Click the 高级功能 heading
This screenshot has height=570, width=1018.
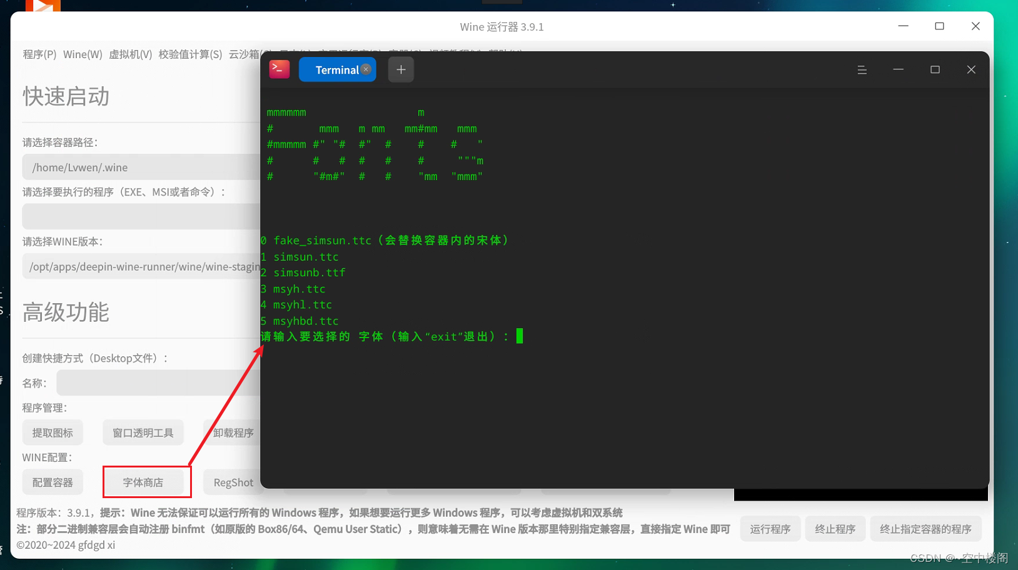click(66, 312)
